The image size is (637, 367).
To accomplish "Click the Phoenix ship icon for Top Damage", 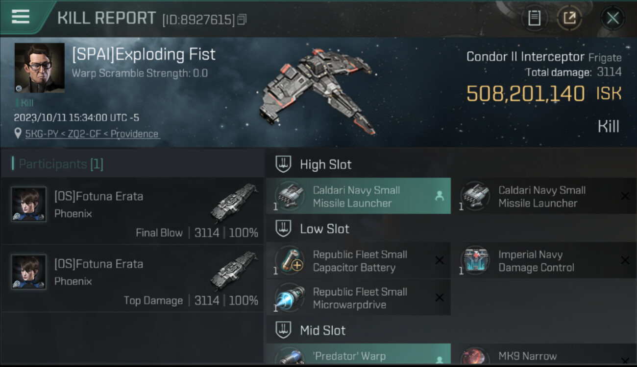I will pyautogui.click(x=235, y=271).
